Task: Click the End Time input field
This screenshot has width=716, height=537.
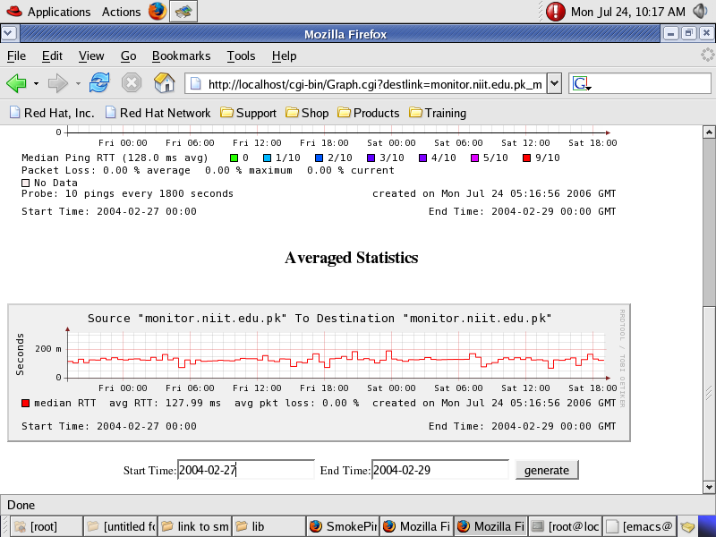Action: (439, 470)
